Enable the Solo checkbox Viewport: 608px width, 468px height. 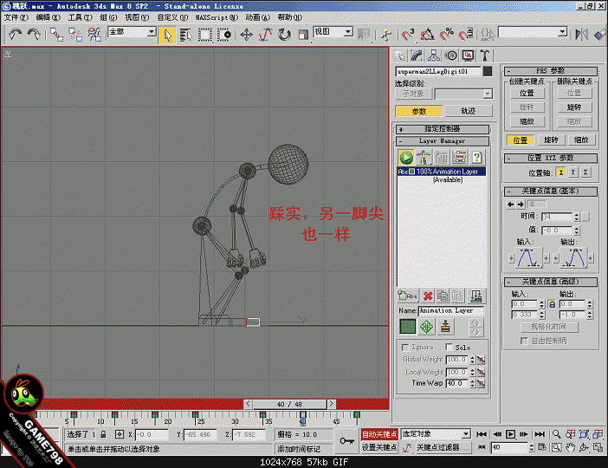449,347
